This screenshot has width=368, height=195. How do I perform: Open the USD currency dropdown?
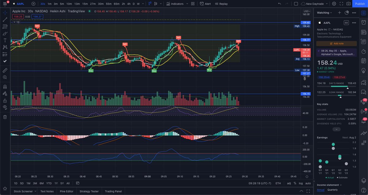tap(306, 11)
